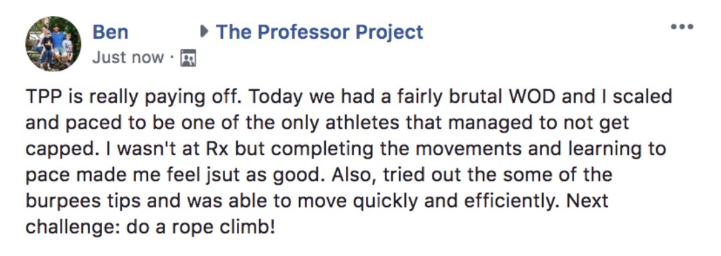Open Ben's profile via the name link
This screenshot has width=721, height=256.
pyautogui.click(x=110, y=32)
